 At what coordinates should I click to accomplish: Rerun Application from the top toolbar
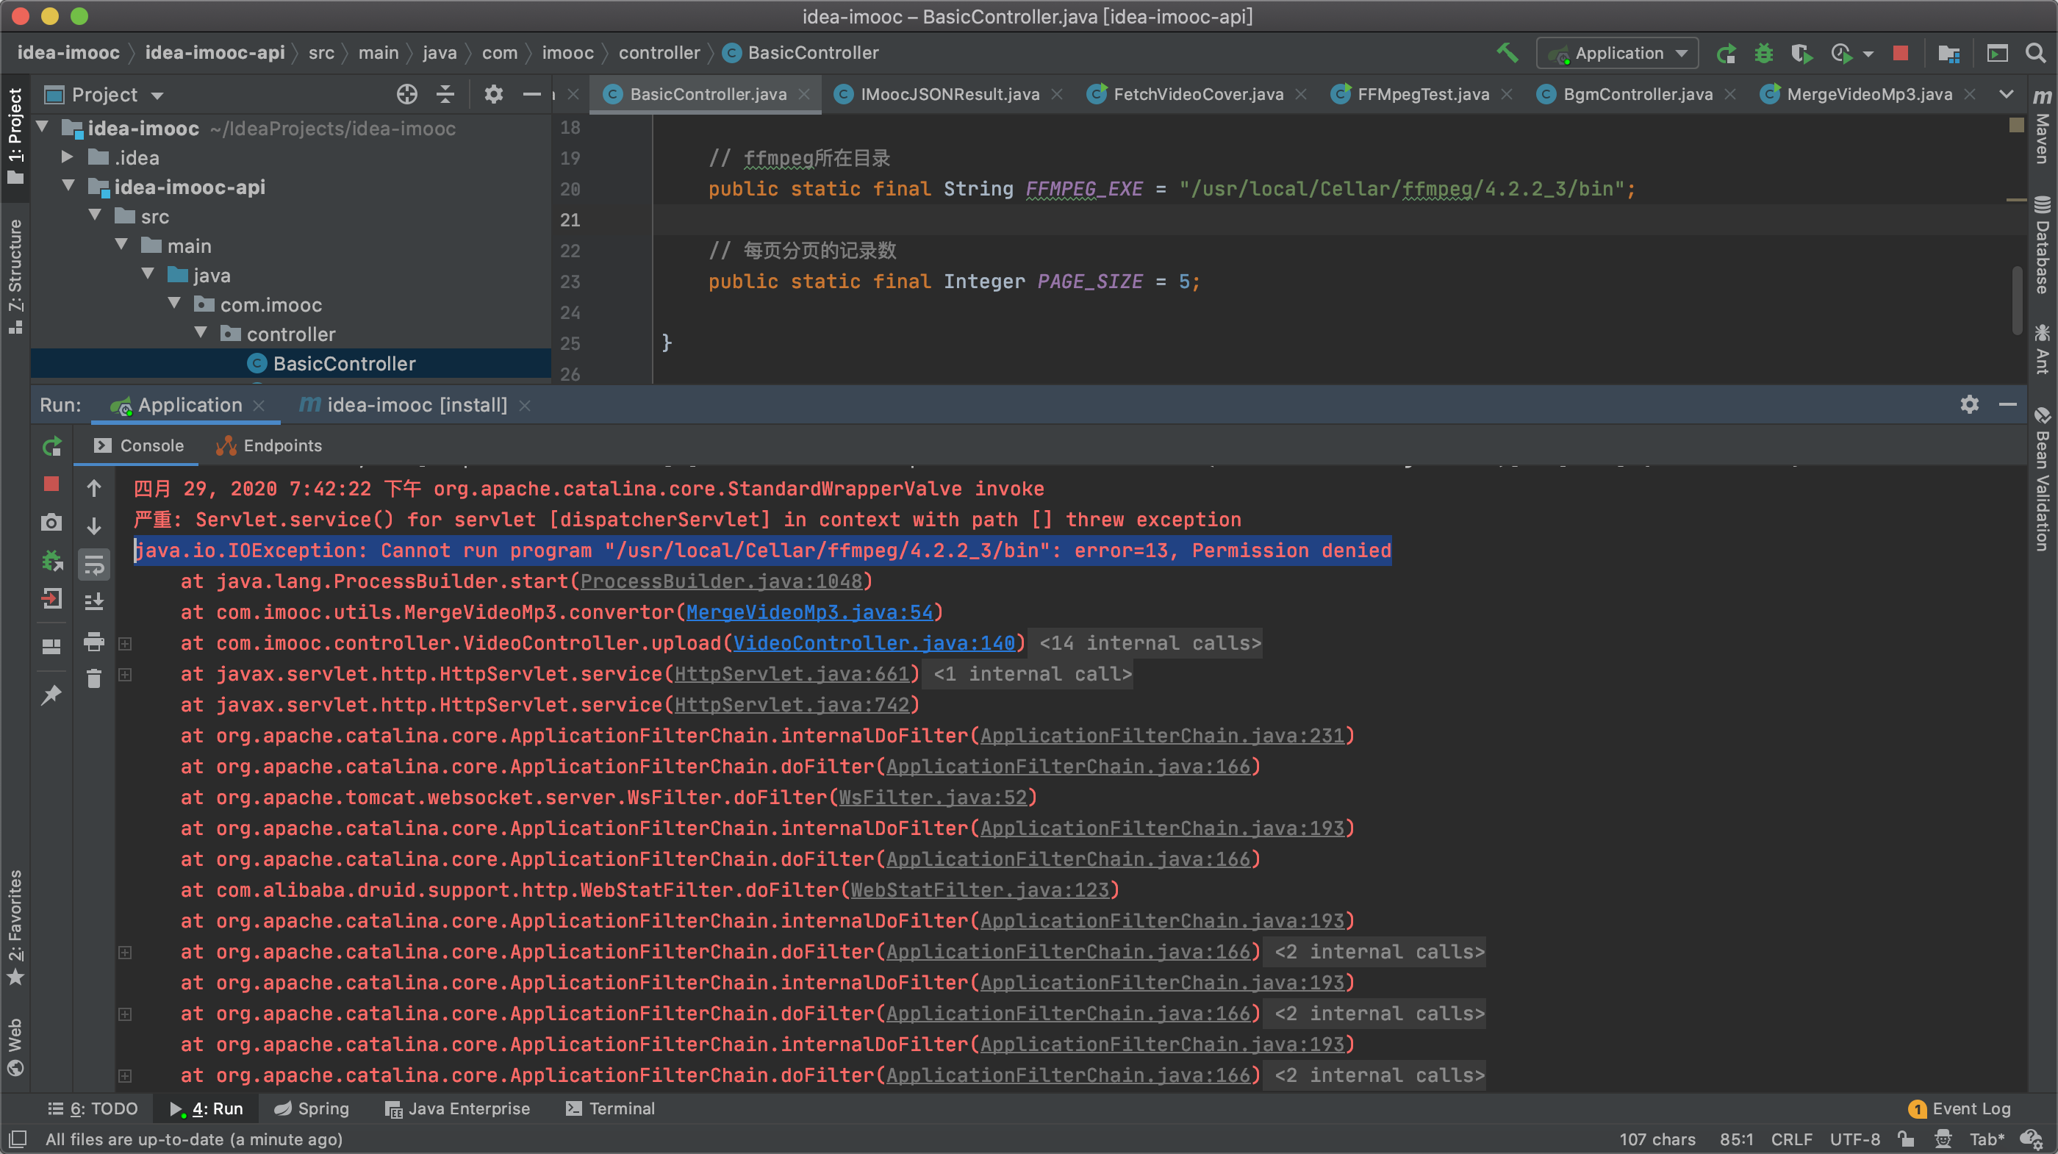[1726, 54]
